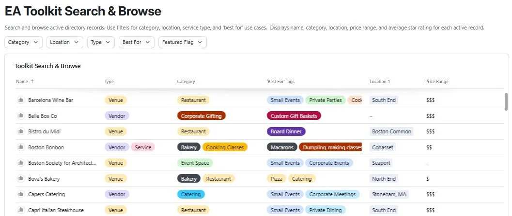512x216 pixels.
Task: Click the thumbs-up icon beside Capers Catering
Action: pyautogui.click(x=21, y=194)
